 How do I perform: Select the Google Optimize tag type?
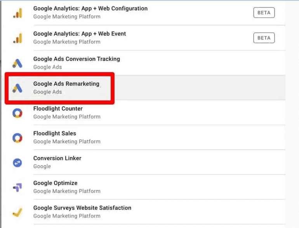click(55, 183)
